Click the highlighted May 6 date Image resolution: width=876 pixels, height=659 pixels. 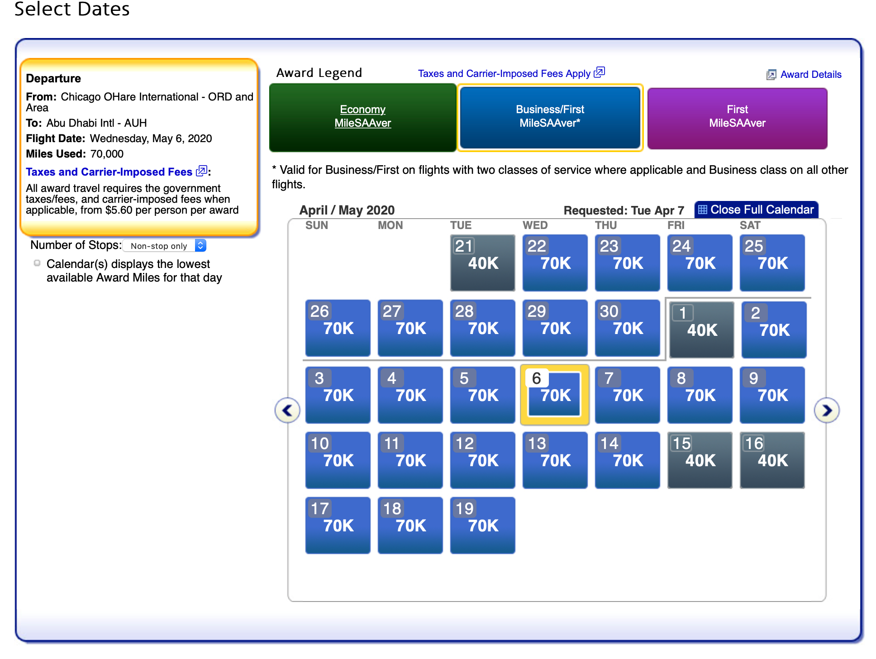555,395
